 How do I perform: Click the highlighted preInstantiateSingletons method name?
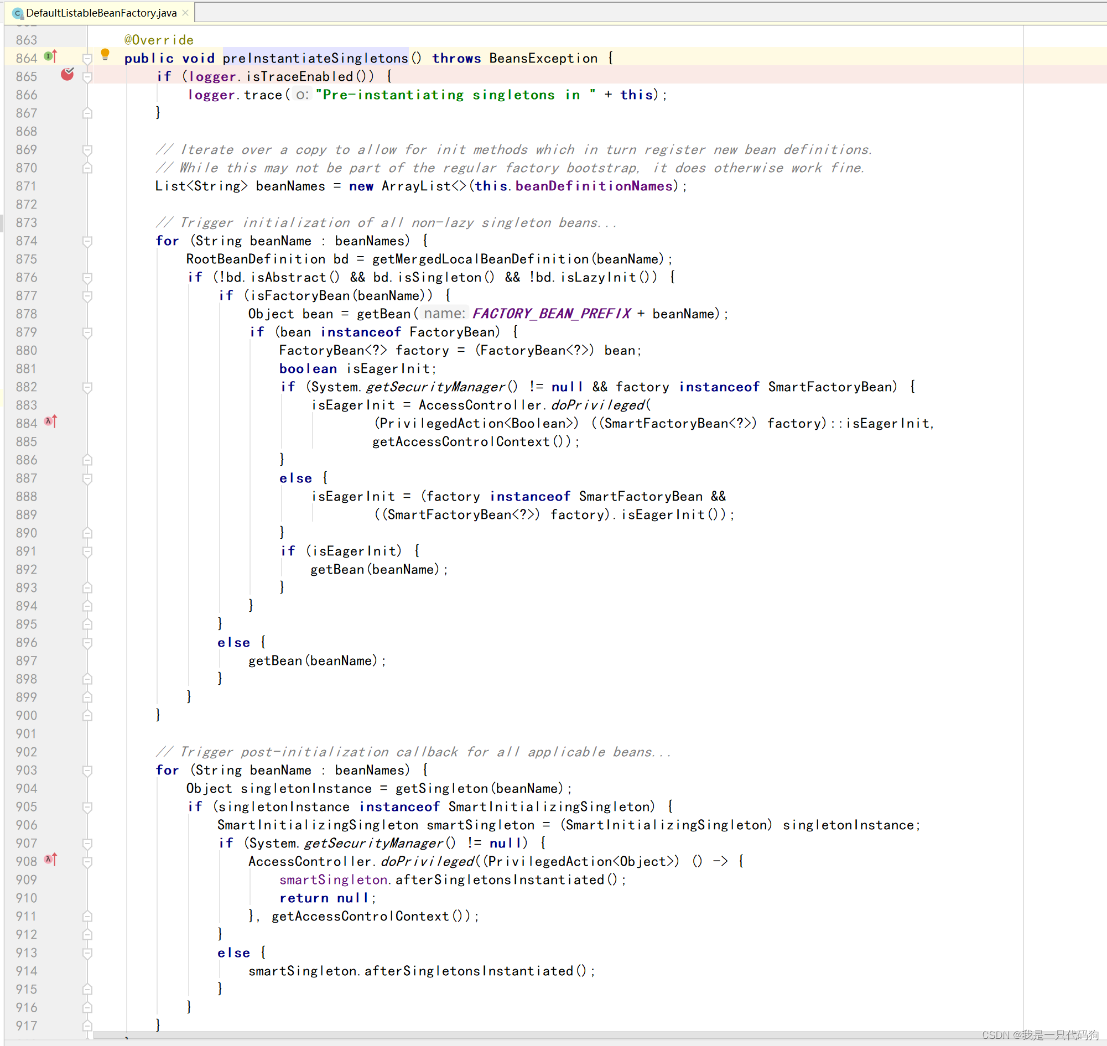(315, 58)
